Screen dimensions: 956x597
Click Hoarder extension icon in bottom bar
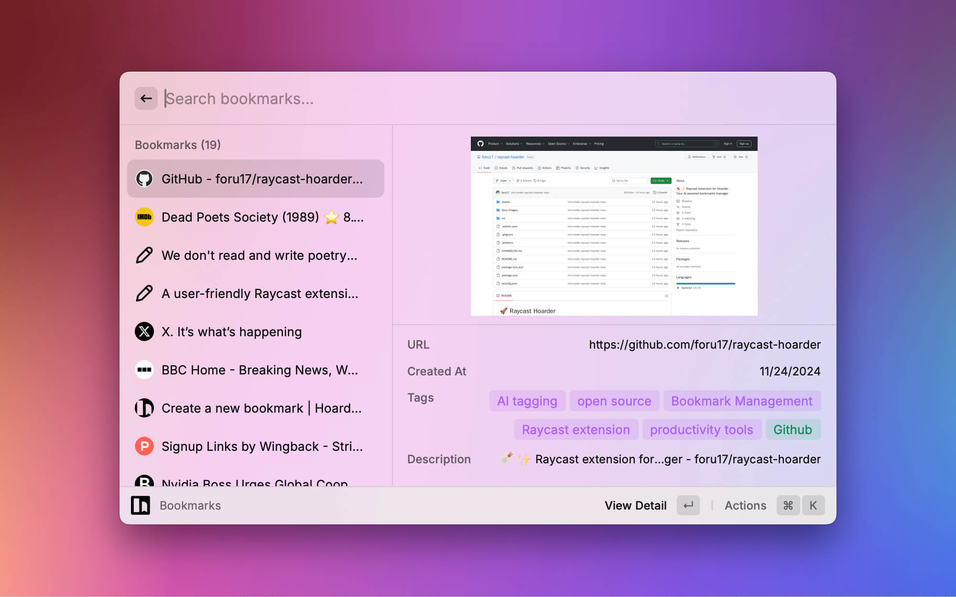(x=141, y=505)
